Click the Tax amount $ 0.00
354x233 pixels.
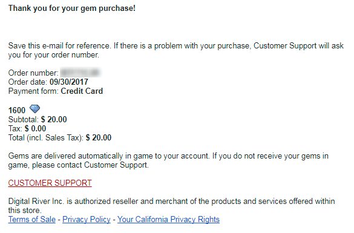(x=36, y=128)
